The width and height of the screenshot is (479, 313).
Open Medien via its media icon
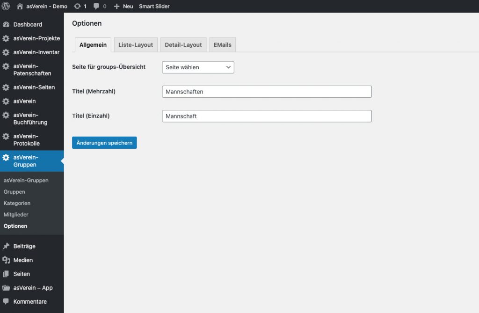click(6, 260)
